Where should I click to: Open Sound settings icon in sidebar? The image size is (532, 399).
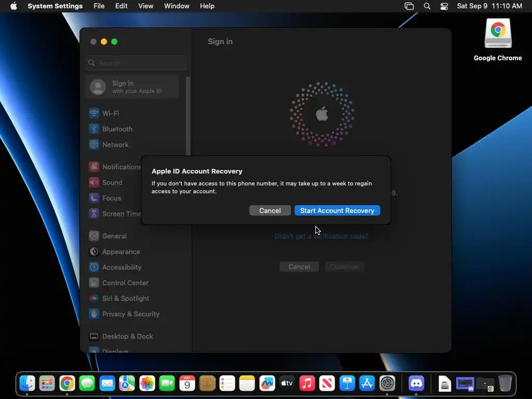point(94,182)
